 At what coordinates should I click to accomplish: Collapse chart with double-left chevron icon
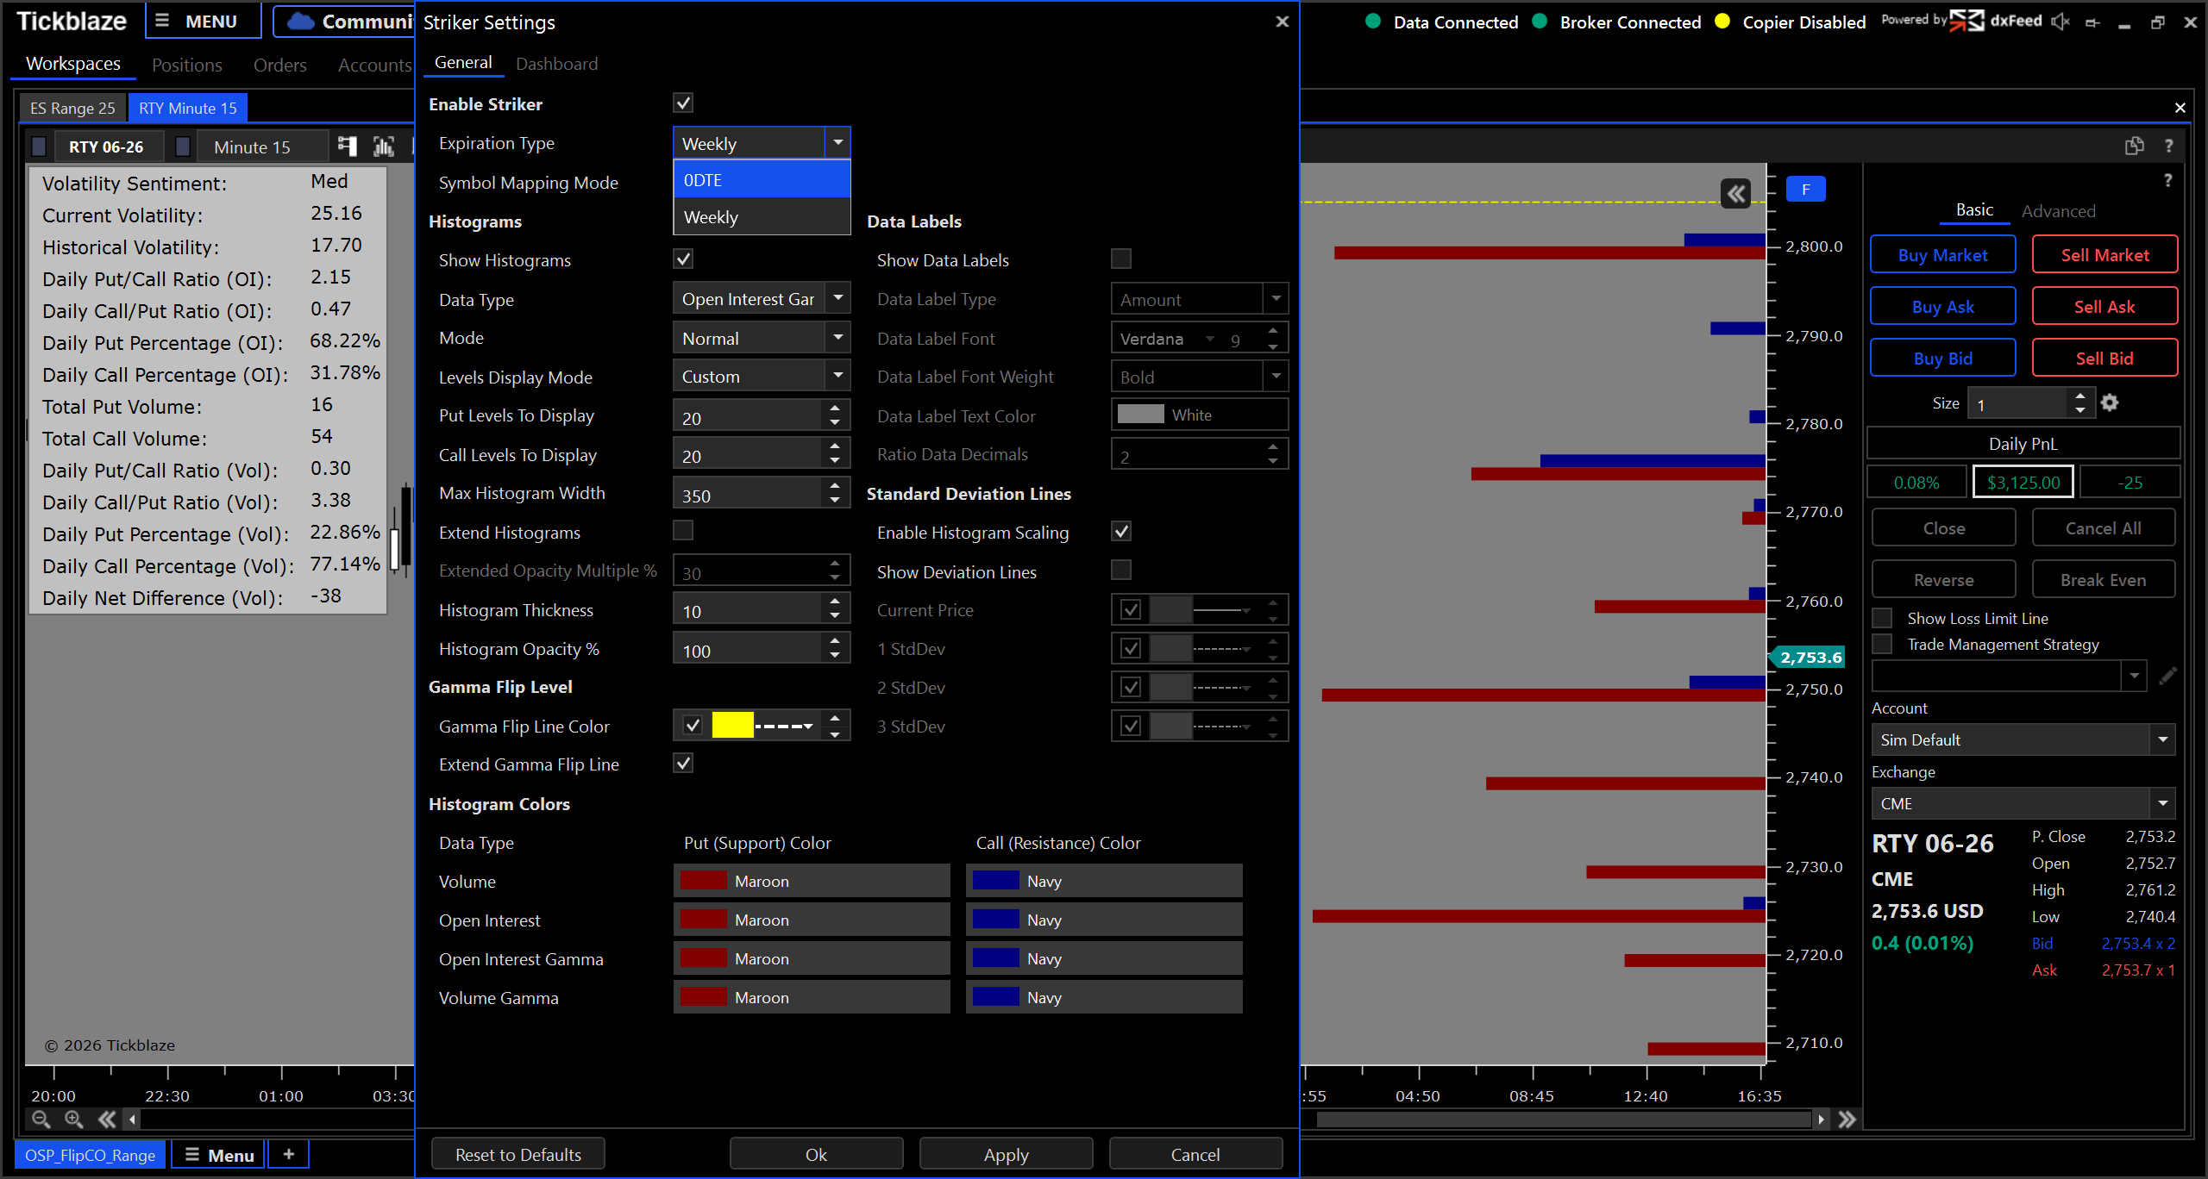(1736, 194)
